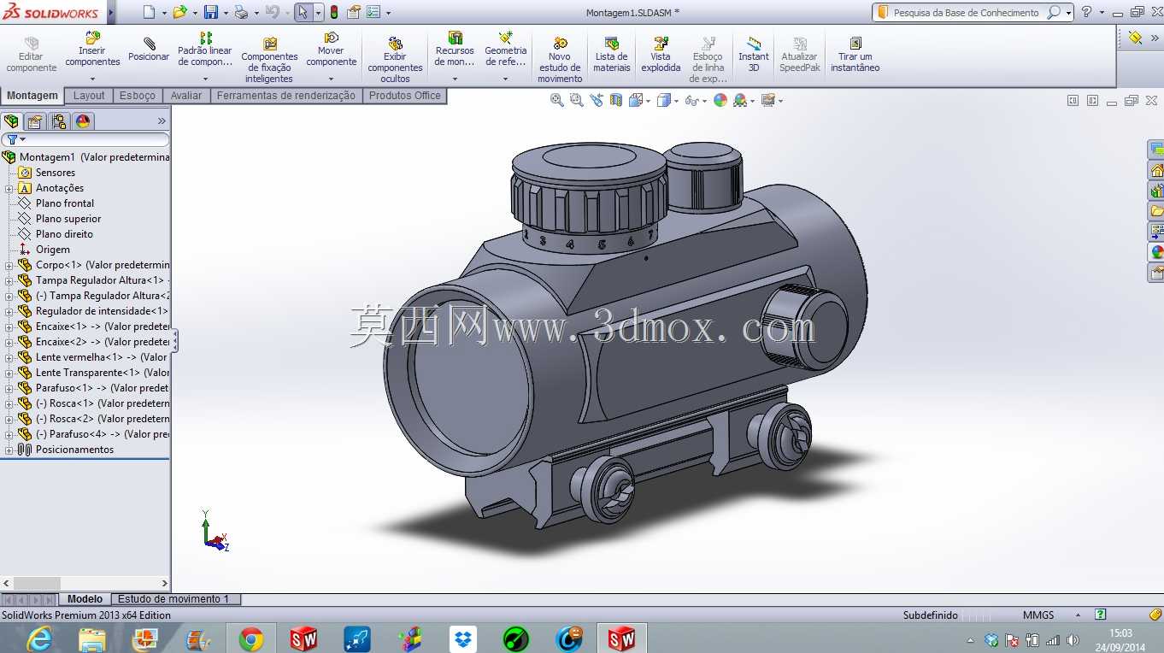Image resolution: width=1164 pixels, height=653 pixels.
Task: Switch to Estudo de movimento 1 tab
Action: tap(173, 599)
